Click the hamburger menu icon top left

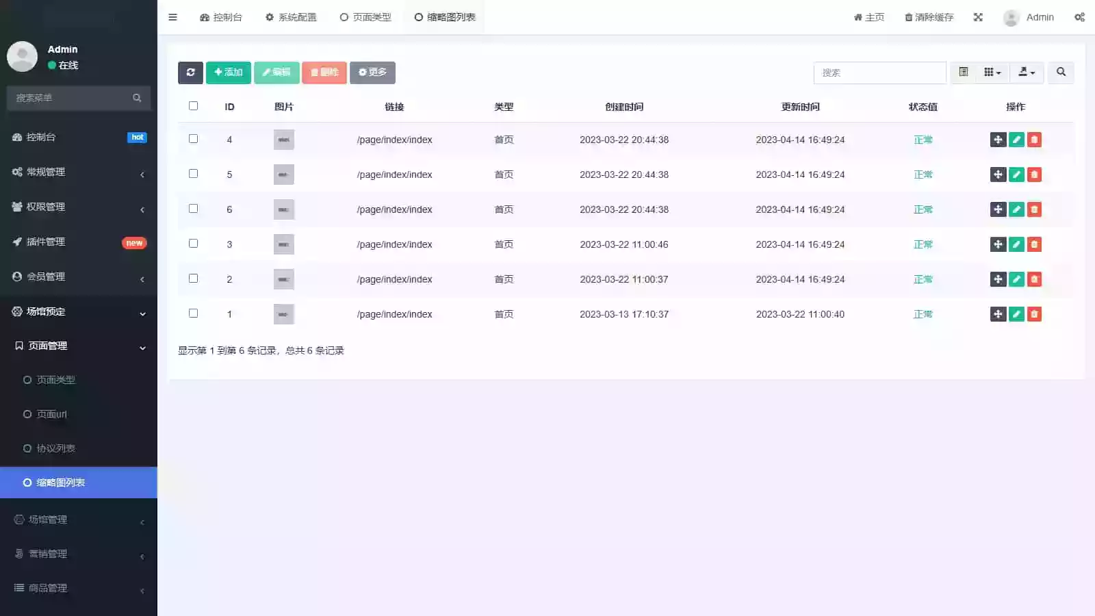click(172, 17)
